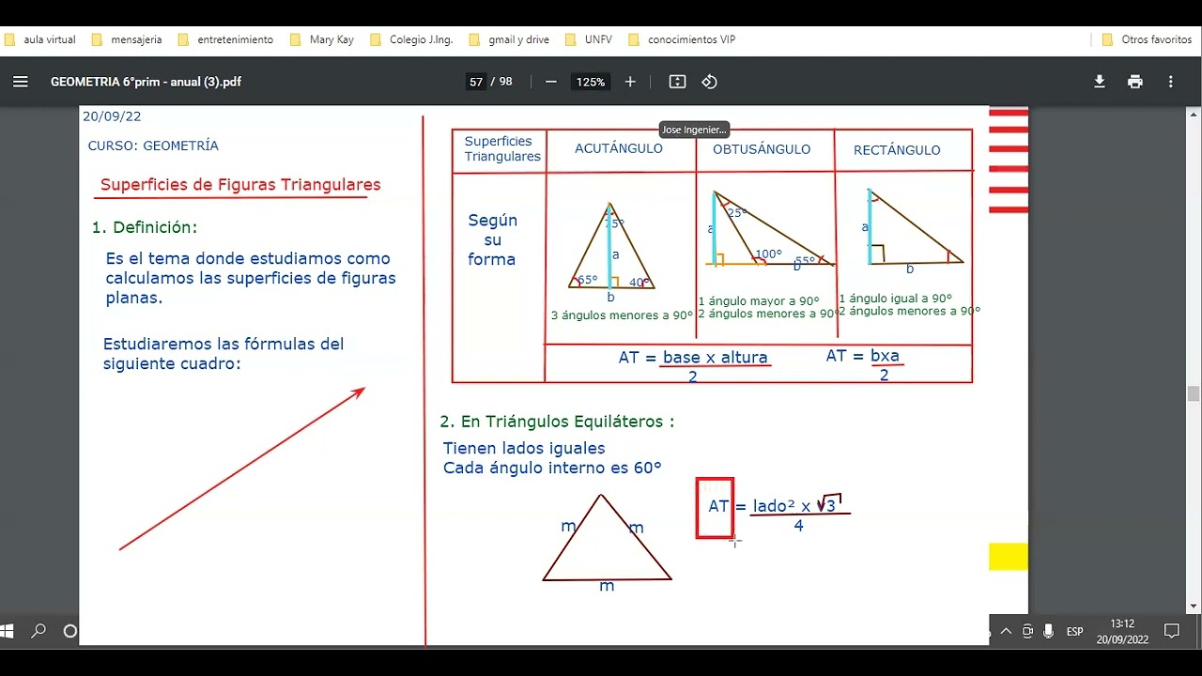Print the PDF document

[x=1135, y=82]
